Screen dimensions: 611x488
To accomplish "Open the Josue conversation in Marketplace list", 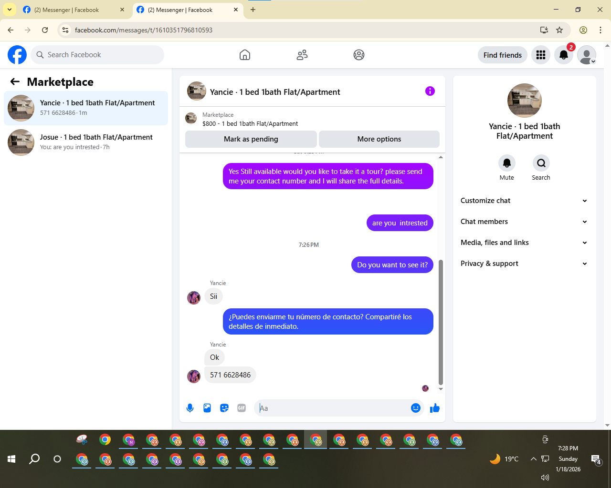I will [x=86, y=142].
